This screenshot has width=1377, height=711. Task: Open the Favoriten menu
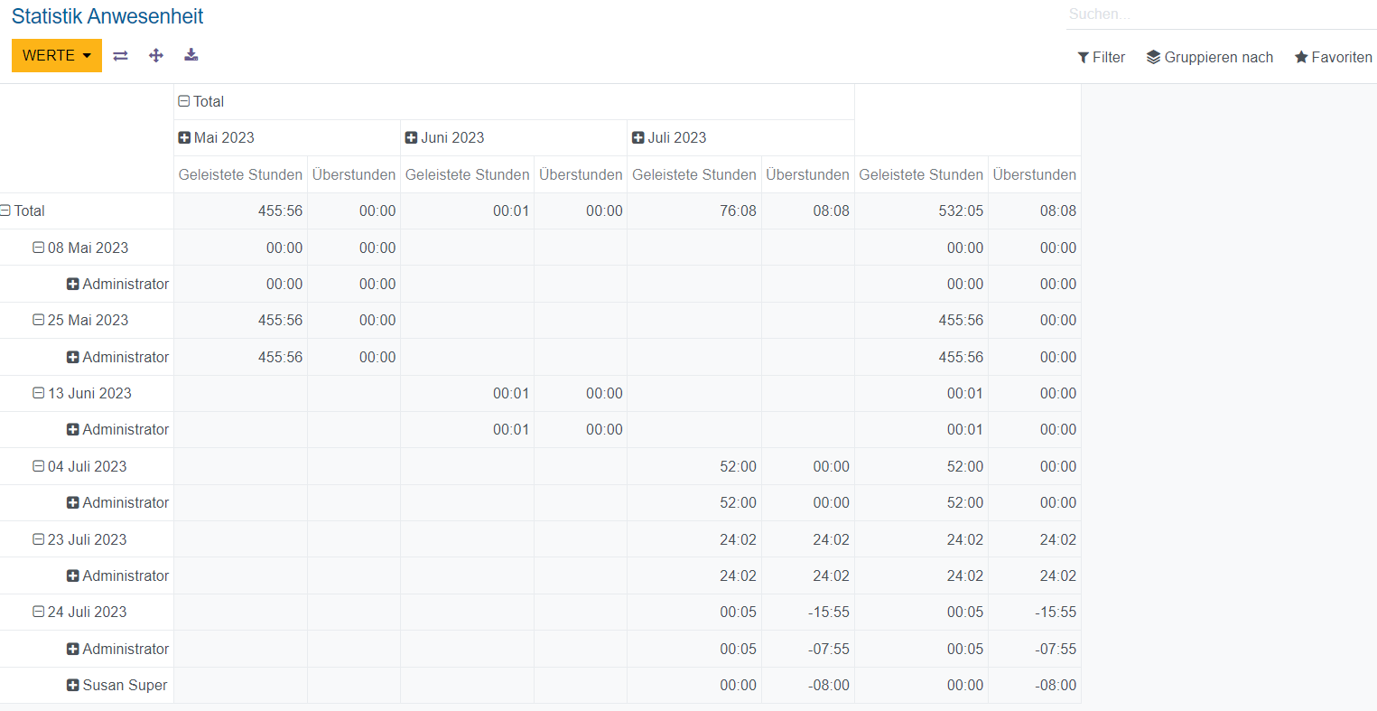click(1333, 58)
